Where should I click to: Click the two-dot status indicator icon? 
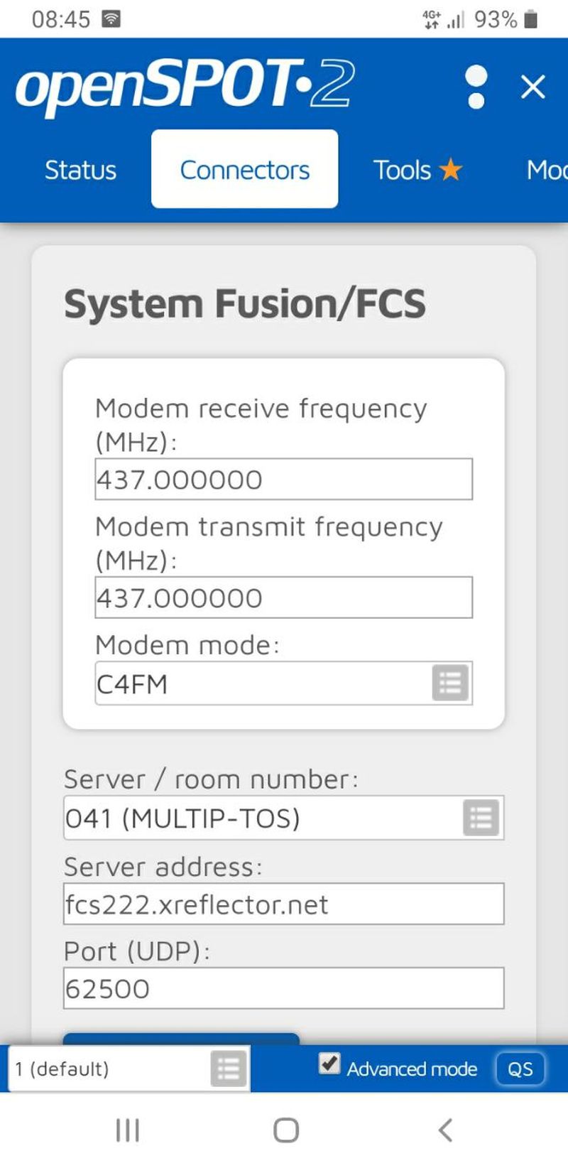476,87
